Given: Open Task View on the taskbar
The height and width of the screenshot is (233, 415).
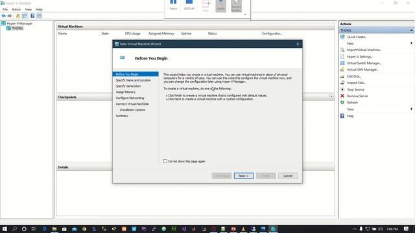Looking at the screenshot, I should 34,228.
